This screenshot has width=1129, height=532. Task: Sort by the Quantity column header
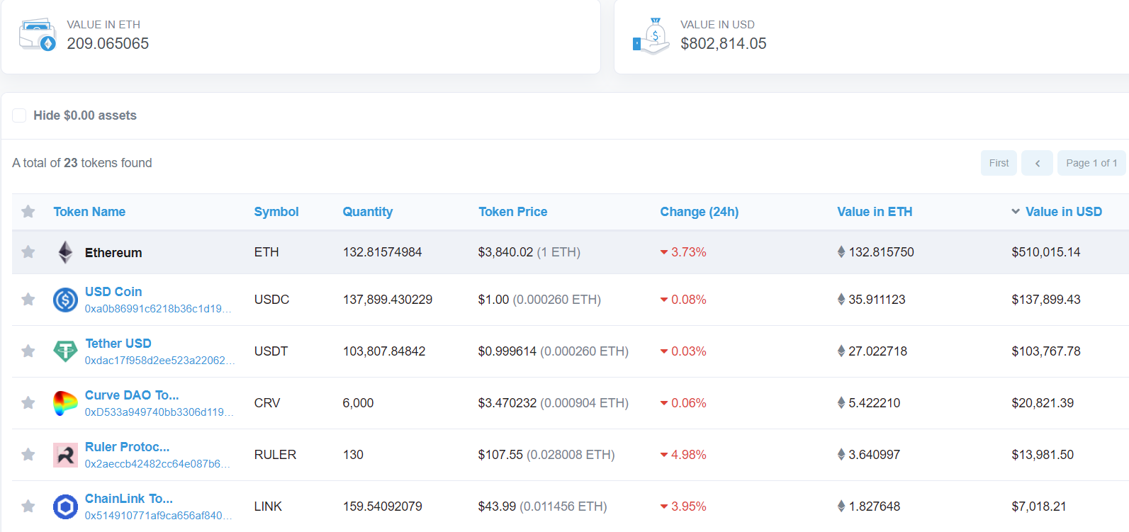[x=367, y=212]
